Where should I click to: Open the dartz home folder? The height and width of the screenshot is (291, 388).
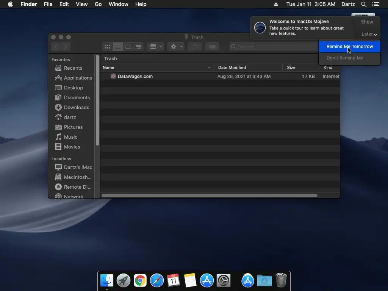(x=65, y=117)
